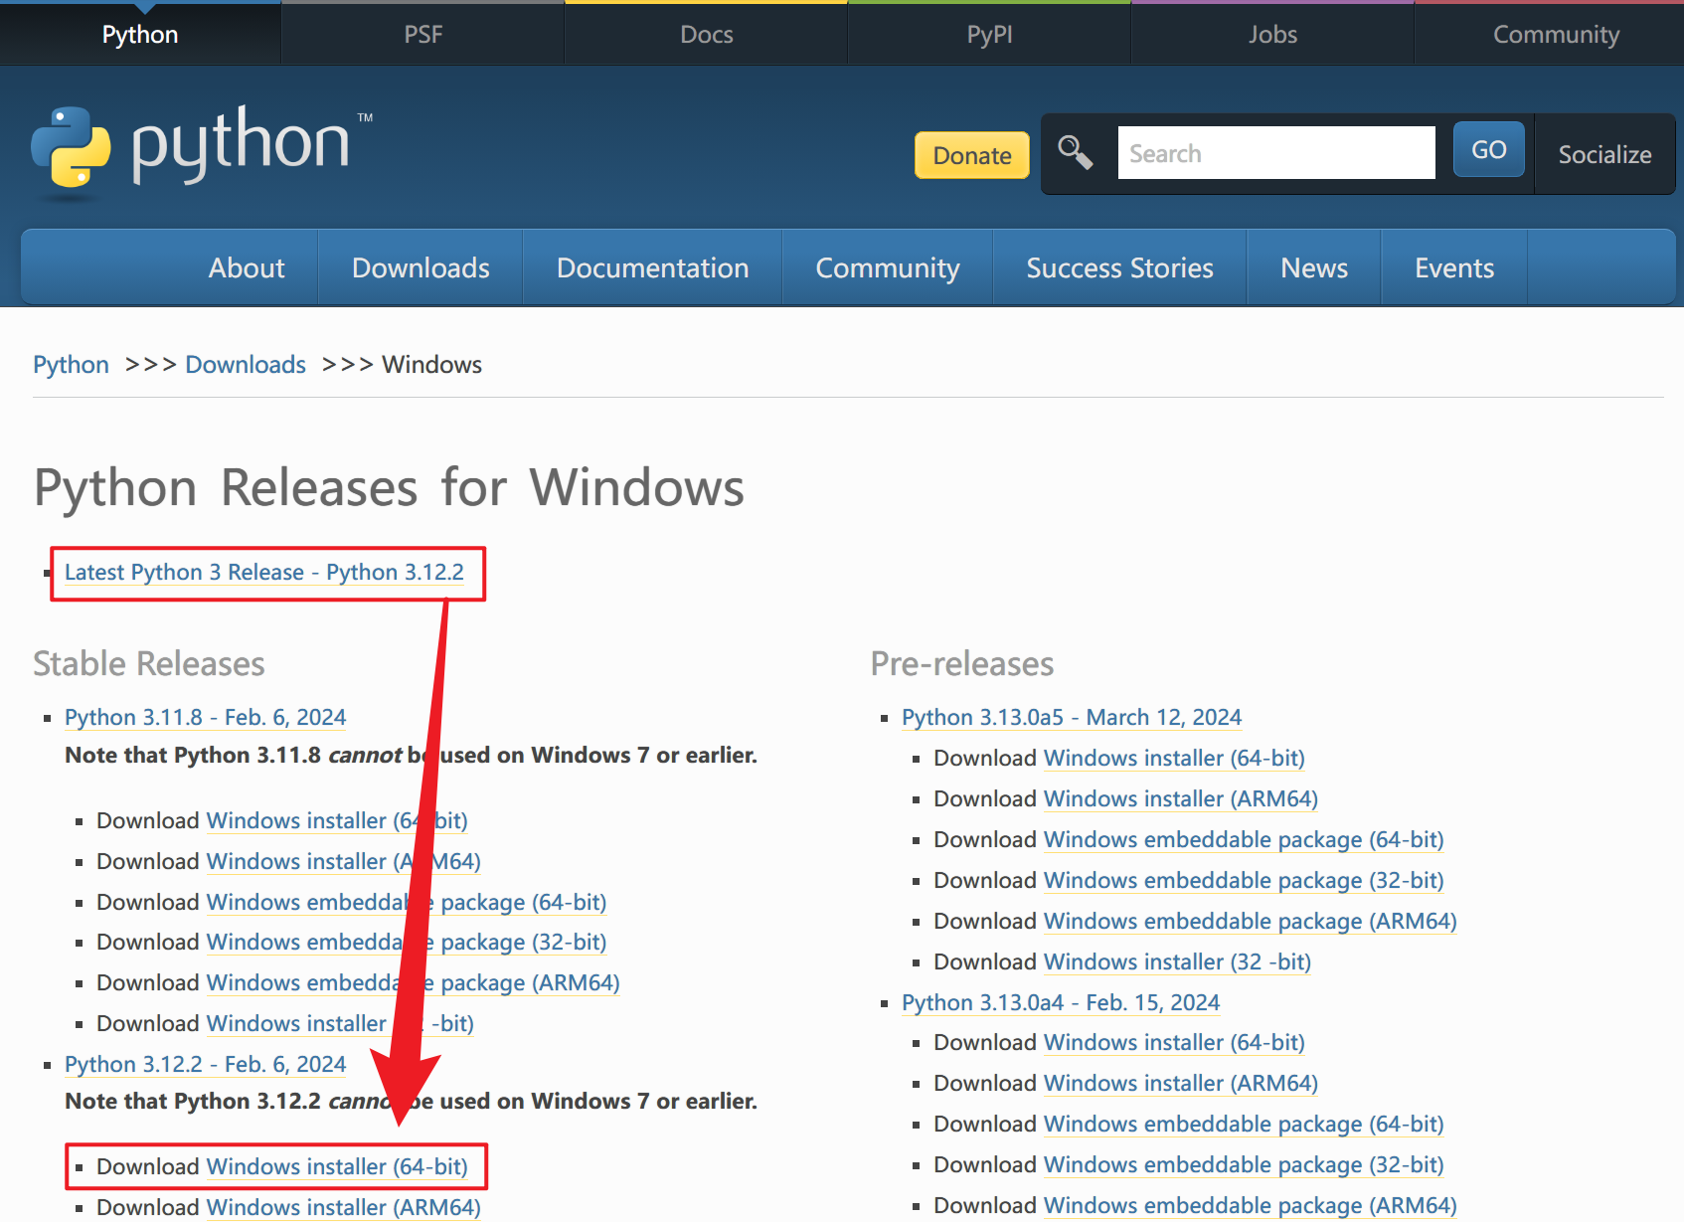Open the Community item in the blue navigation bar
The image size is (1684, 1222).
coord(888,267)
